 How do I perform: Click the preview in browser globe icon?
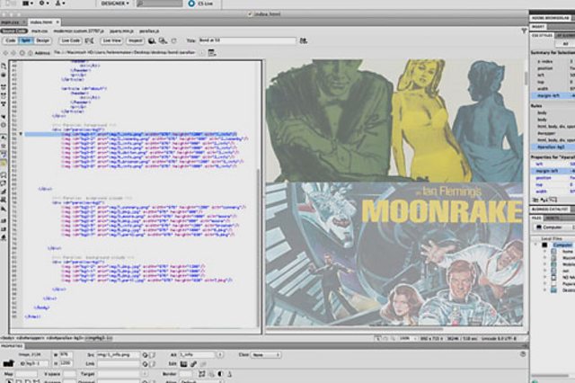[x=152, y=40]
